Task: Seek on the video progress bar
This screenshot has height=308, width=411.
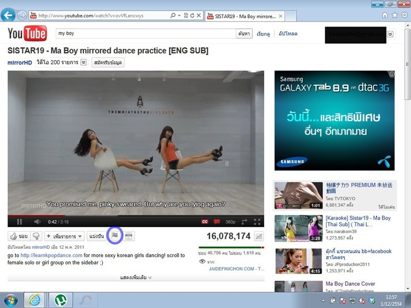Action: click(x=136, y=216)
